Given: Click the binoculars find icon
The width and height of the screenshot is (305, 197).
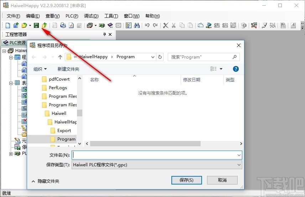Looking at the screenshot, I should click(137, 25).
